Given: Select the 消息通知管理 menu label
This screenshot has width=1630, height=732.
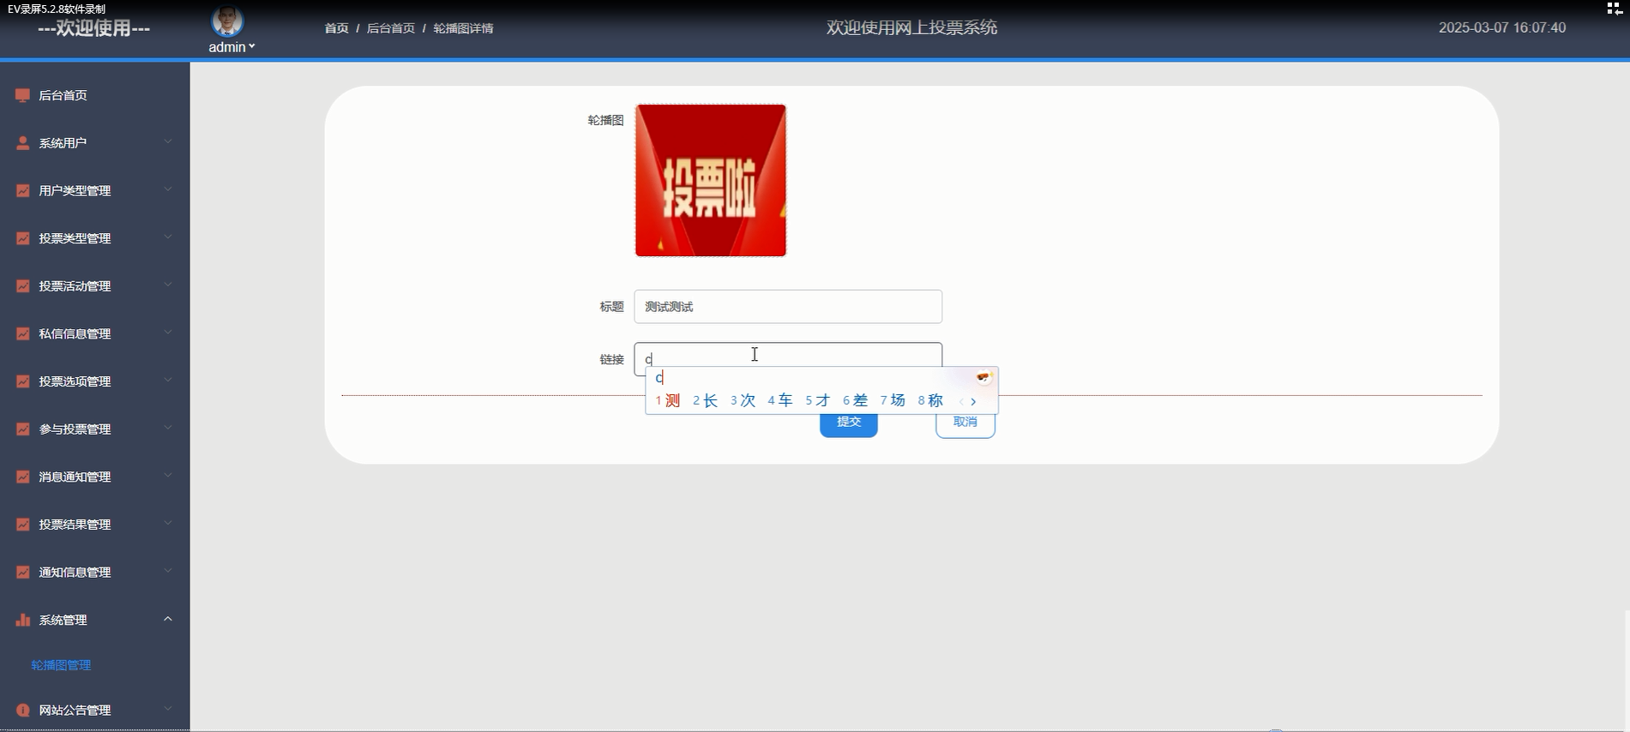Looking at the screenshot, I should coord(75,477).
